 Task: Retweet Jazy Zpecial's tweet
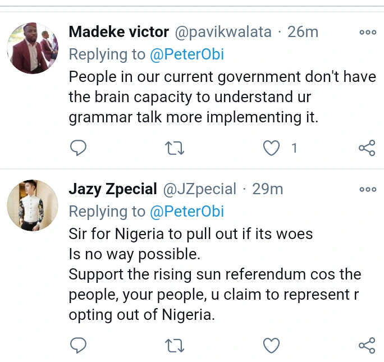tap(175, 346)
